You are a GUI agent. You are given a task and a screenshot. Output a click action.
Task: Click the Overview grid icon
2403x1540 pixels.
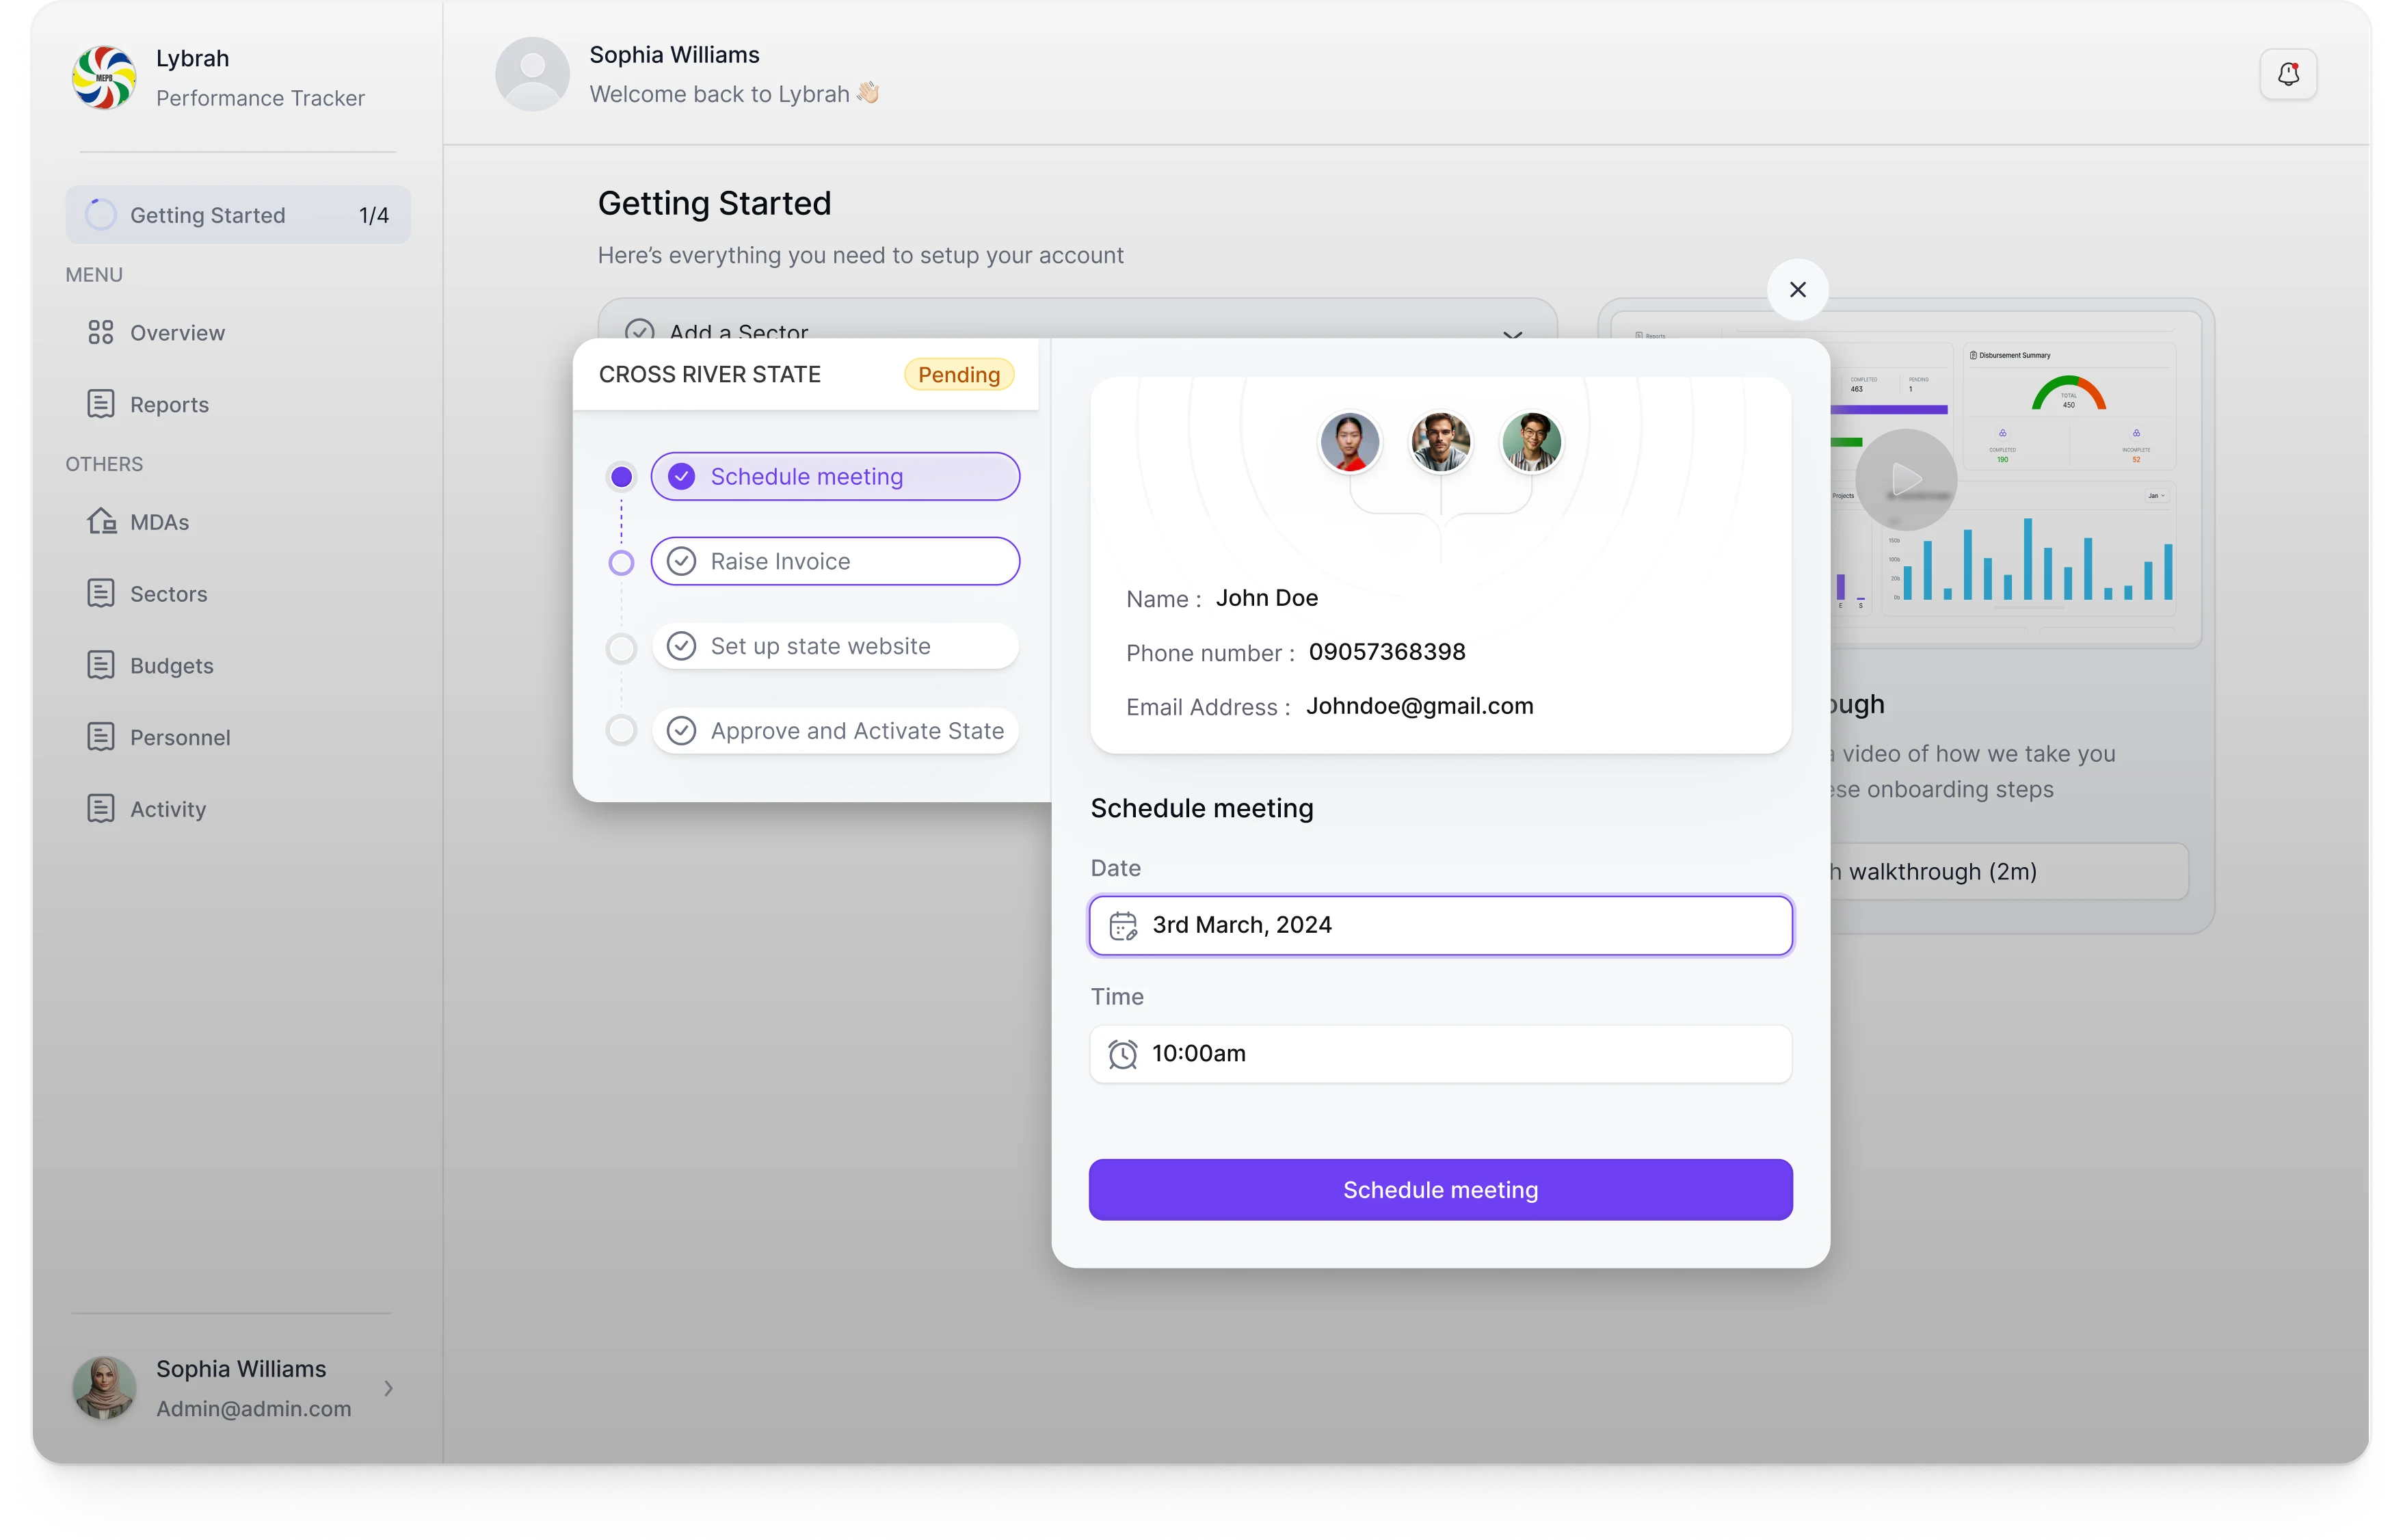click(x=101, y=333)
